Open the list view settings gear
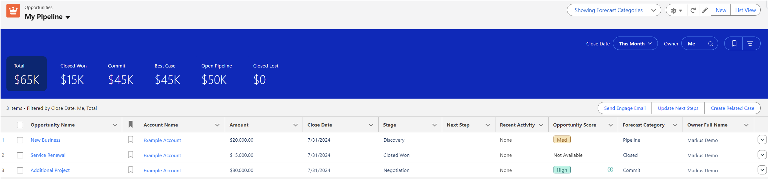 pos(676,10)
